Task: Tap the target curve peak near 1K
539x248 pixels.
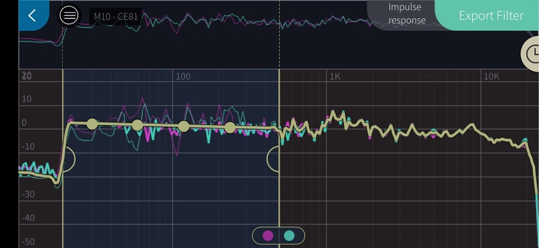Action: (x=333, y=113)
